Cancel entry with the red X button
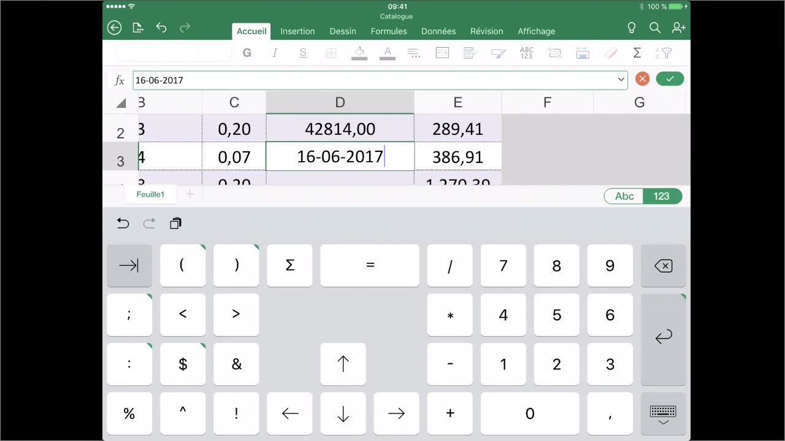Viewport: 785px width, 441px height. coord(642,79)
